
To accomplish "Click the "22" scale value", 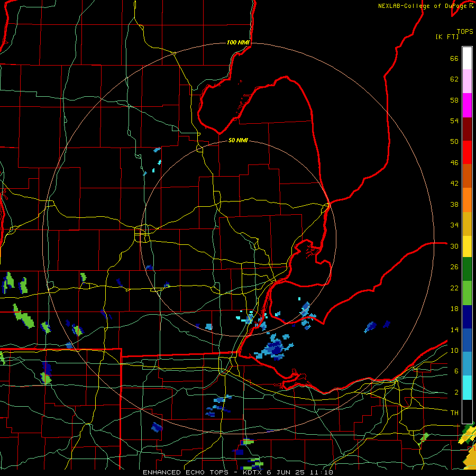I will [454, 288].
